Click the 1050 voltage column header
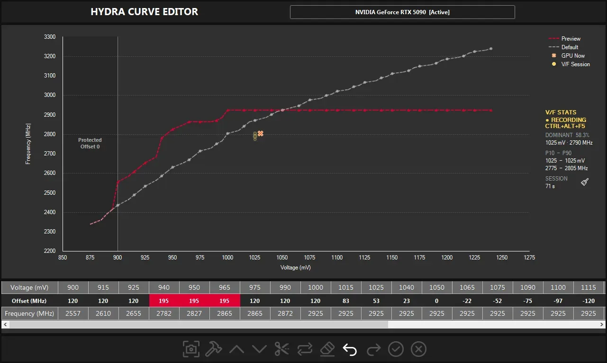Screen dimensions: 607x363 tap(437, 287)
